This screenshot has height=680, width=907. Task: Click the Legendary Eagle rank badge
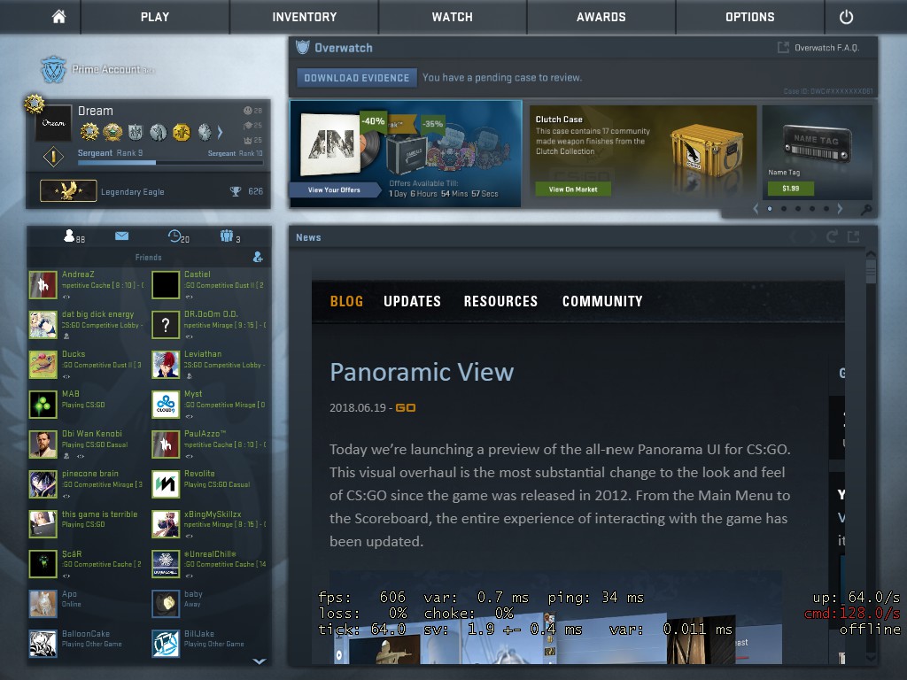click(x=68, y=191)
